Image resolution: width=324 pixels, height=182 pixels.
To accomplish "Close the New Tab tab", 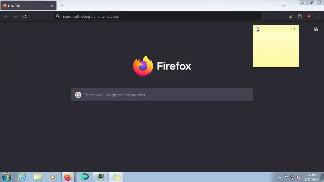I will tap(52, 6).
